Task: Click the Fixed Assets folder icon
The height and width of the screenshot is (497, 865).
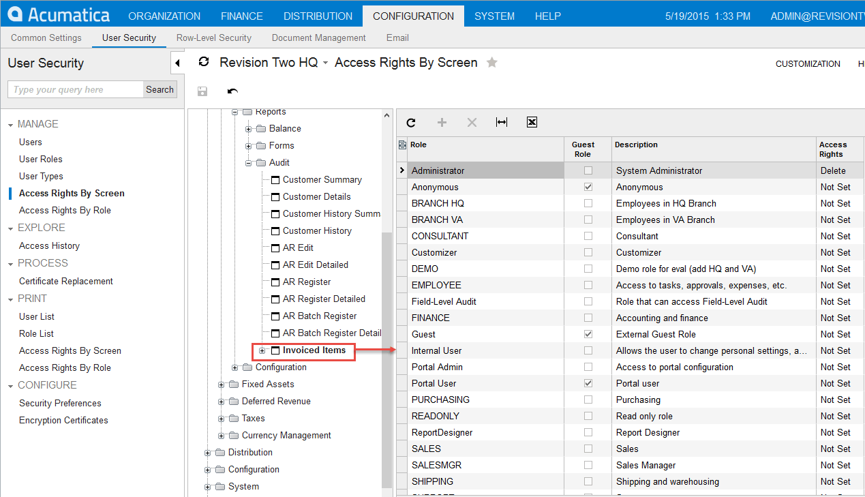Action: [234, 385]
